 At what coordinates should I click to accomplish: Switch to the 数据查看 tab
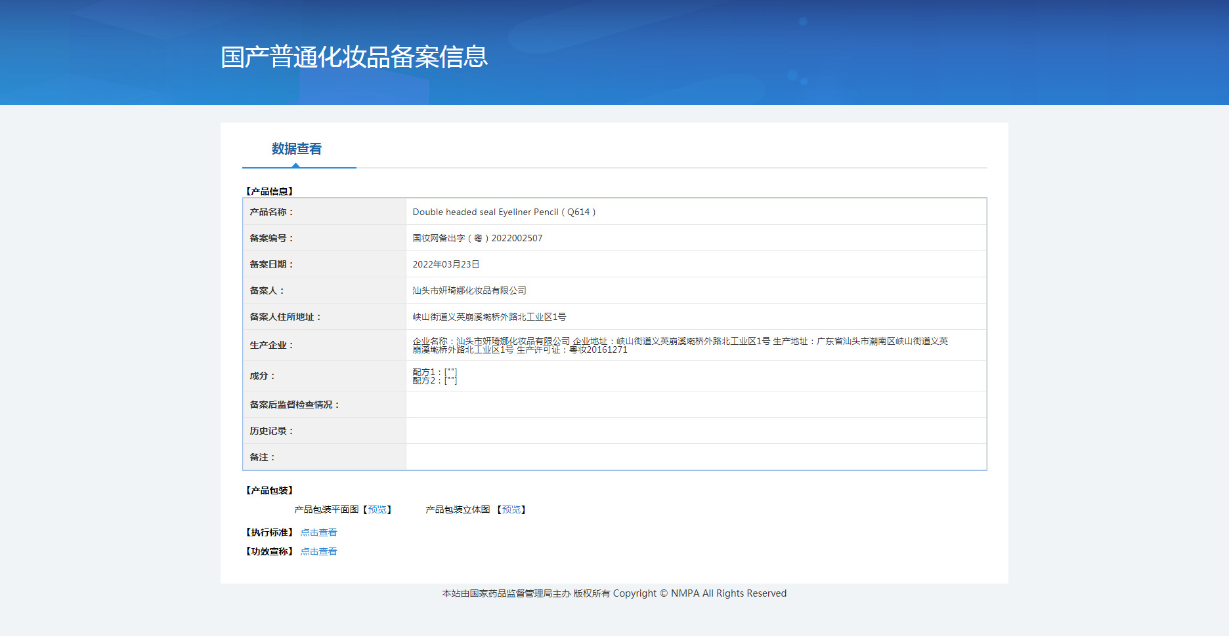[x=297, y=149]
